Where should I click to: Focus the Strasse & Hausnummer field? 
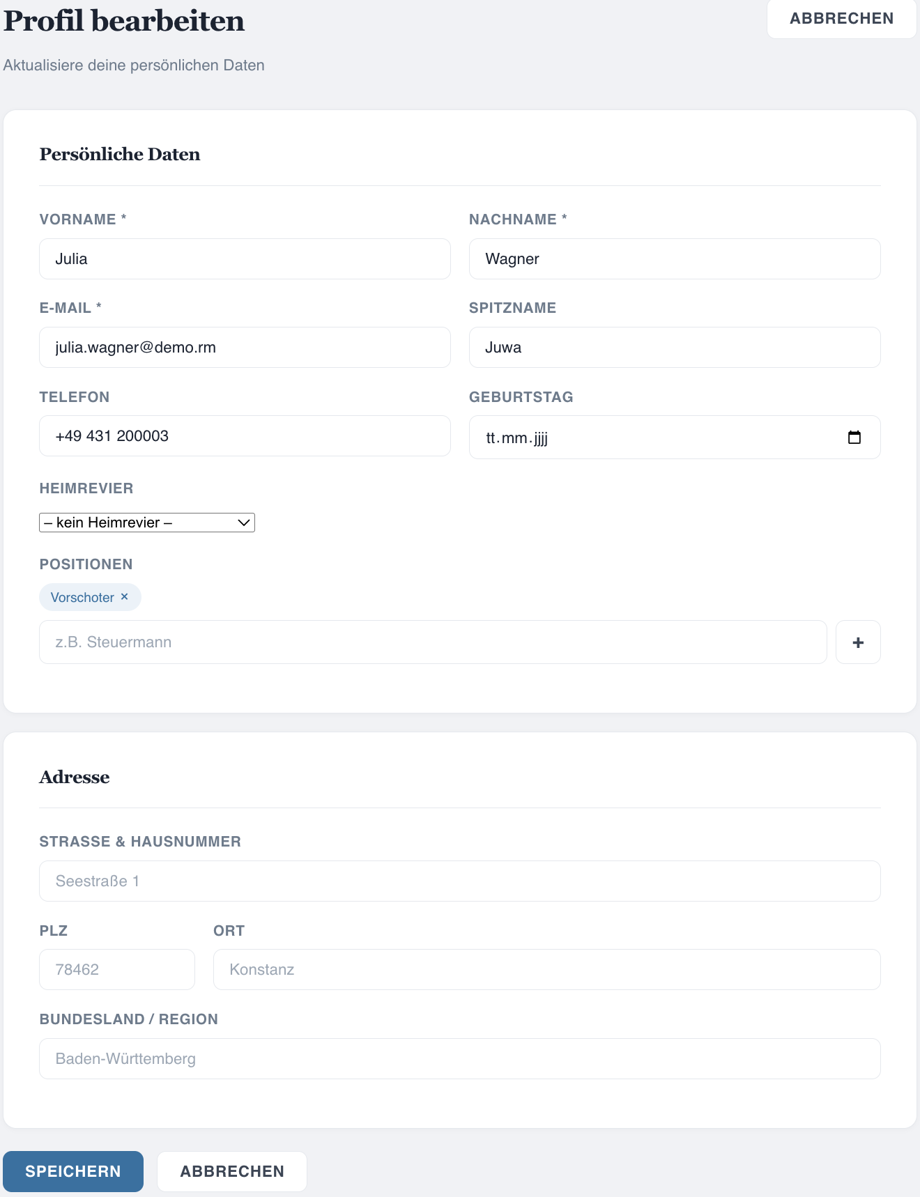[x=460, y=881]
